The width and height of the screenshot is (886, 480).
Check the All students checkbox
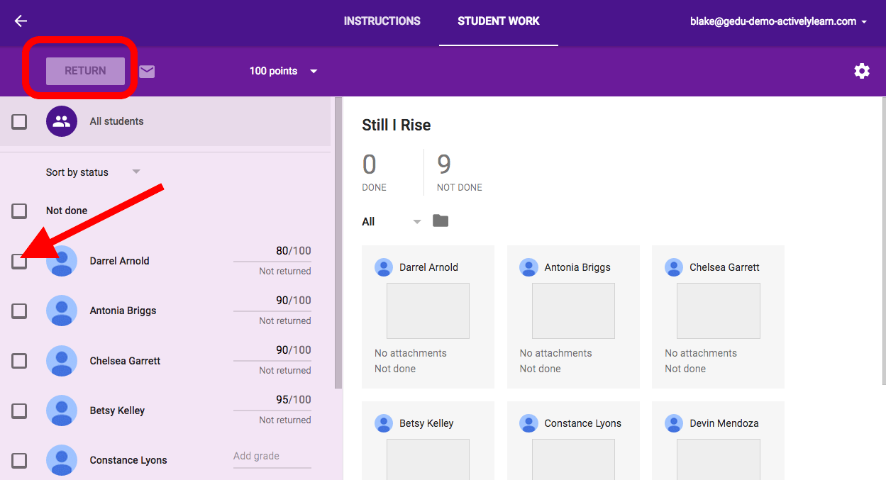click(19, 121)
